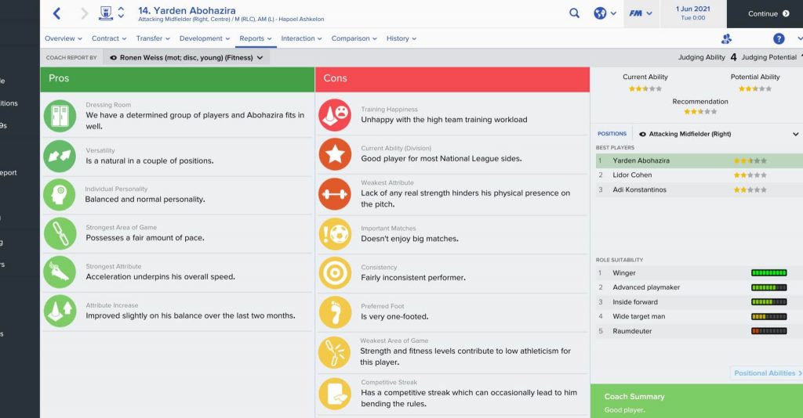The width and height of the screenshot is (803, 418).
Task: Open the date 1 Jun 2021 calendar
Action: tap(693, 13)
